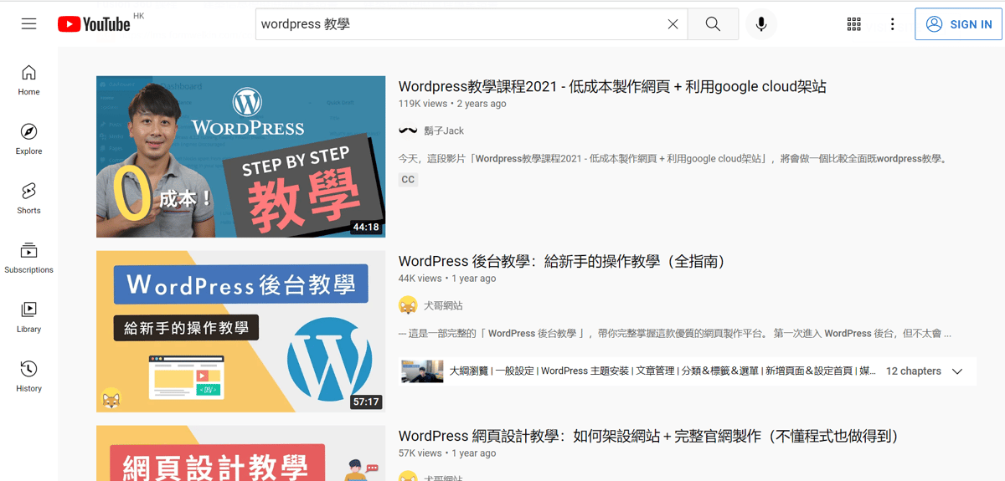
Task: Click the SIGN IN button
Action: click(x=959, y=24)
